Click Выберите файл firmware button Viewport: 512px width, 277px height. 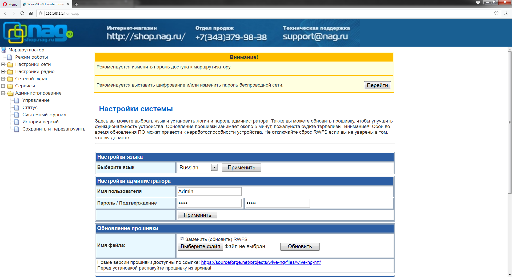(x=200, y=247)
